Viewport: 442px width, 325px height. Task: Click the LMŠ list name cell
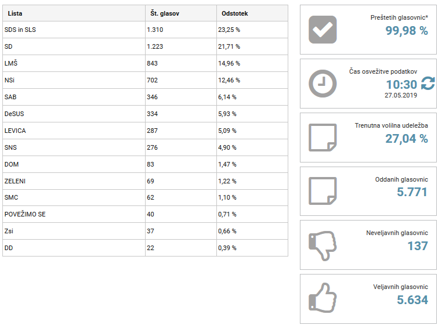[74, 63]
